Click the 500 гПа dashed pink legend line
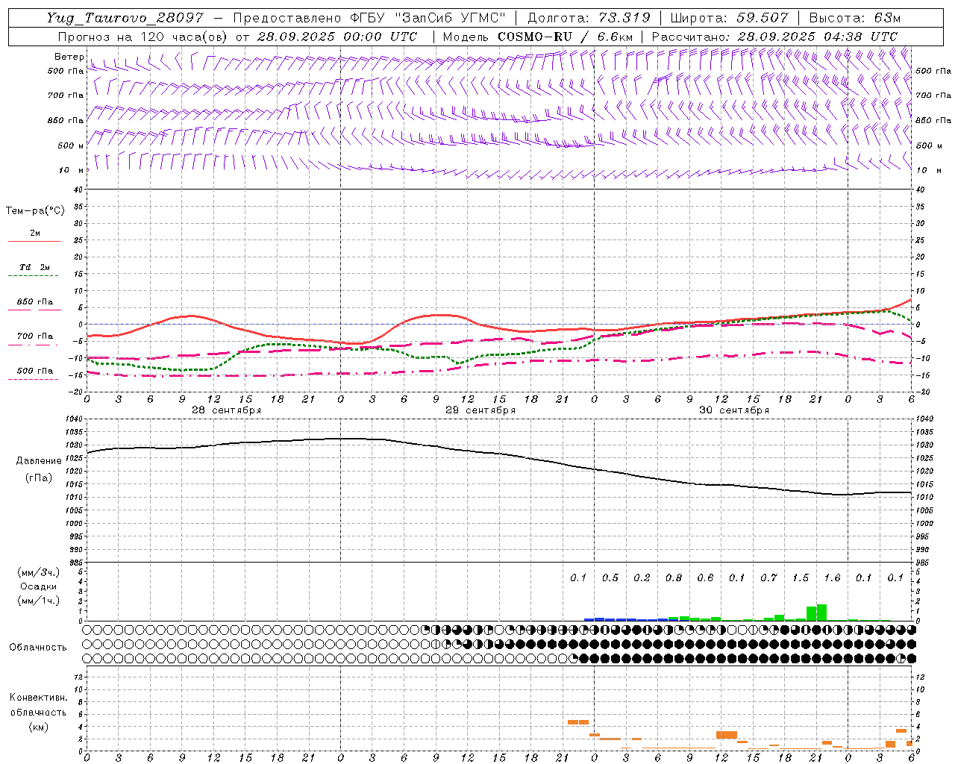 [x=33, y=380]
